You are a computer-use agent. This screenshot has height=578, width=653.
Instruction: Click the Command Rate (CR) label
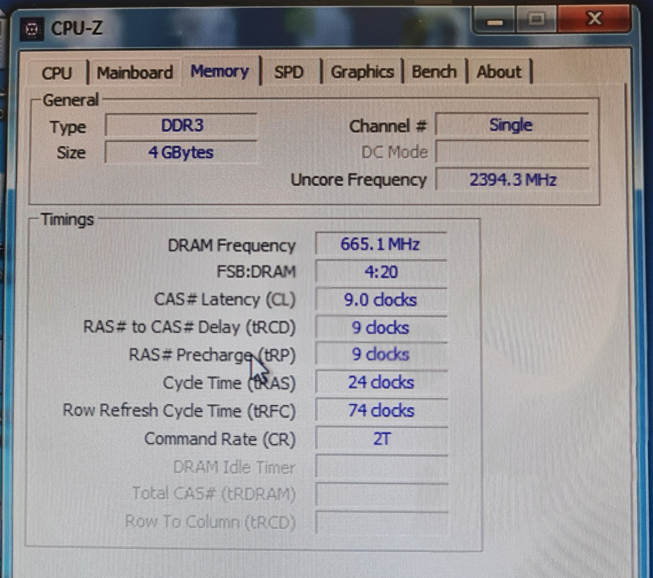(x=220, y=439)
